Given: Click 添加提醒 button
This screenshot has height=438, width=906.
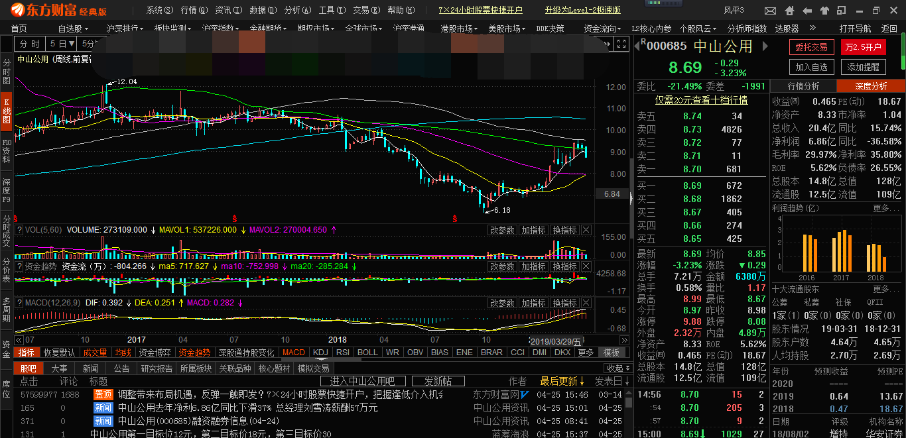Looking at the screenshot, I should point(864,67).
